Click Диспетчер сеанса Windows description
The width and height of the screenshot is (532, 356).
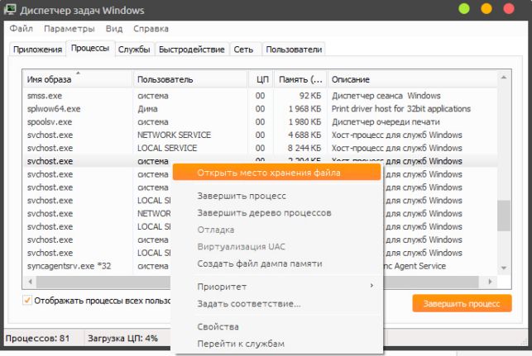tap(386, 96)
